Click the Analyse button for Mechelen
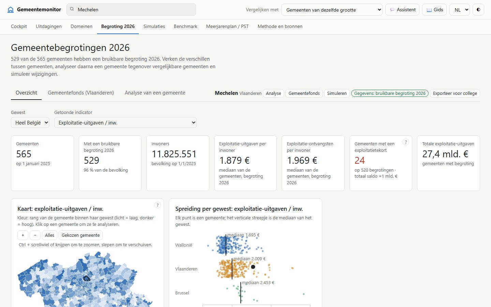The height and width of the screenshot is (307, 491). coord(273,93)
